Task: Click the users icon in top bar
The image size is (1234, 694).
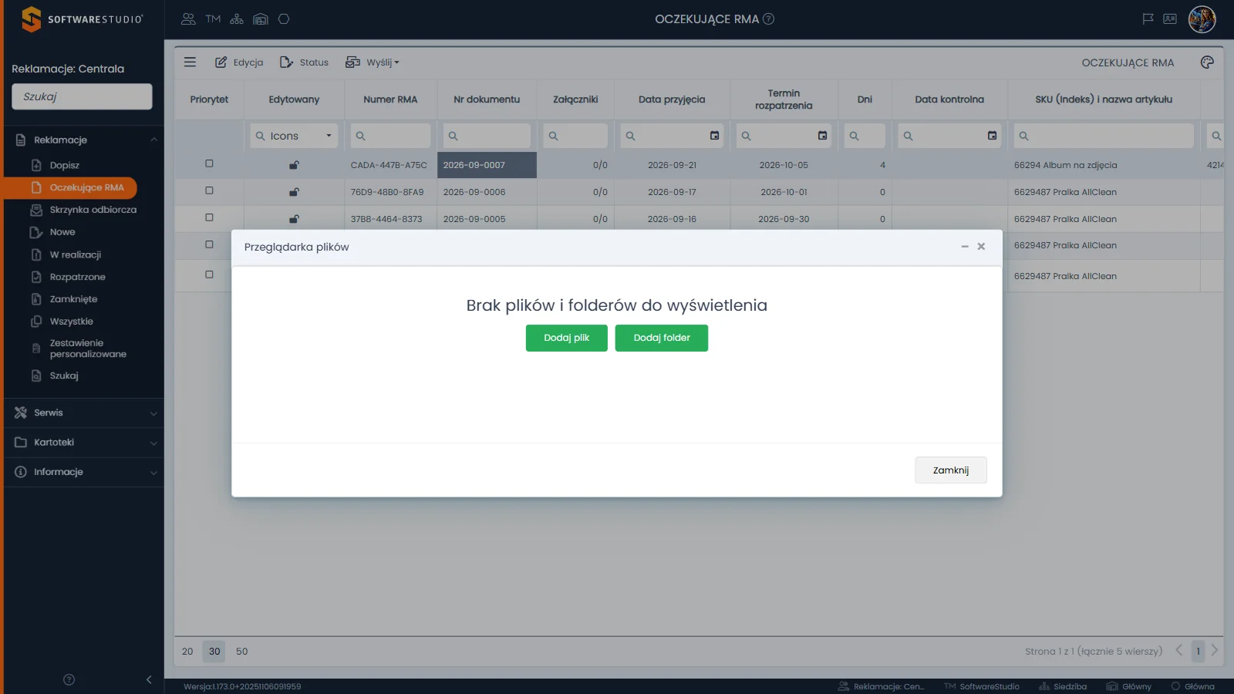Action: (x=188, y=19)
